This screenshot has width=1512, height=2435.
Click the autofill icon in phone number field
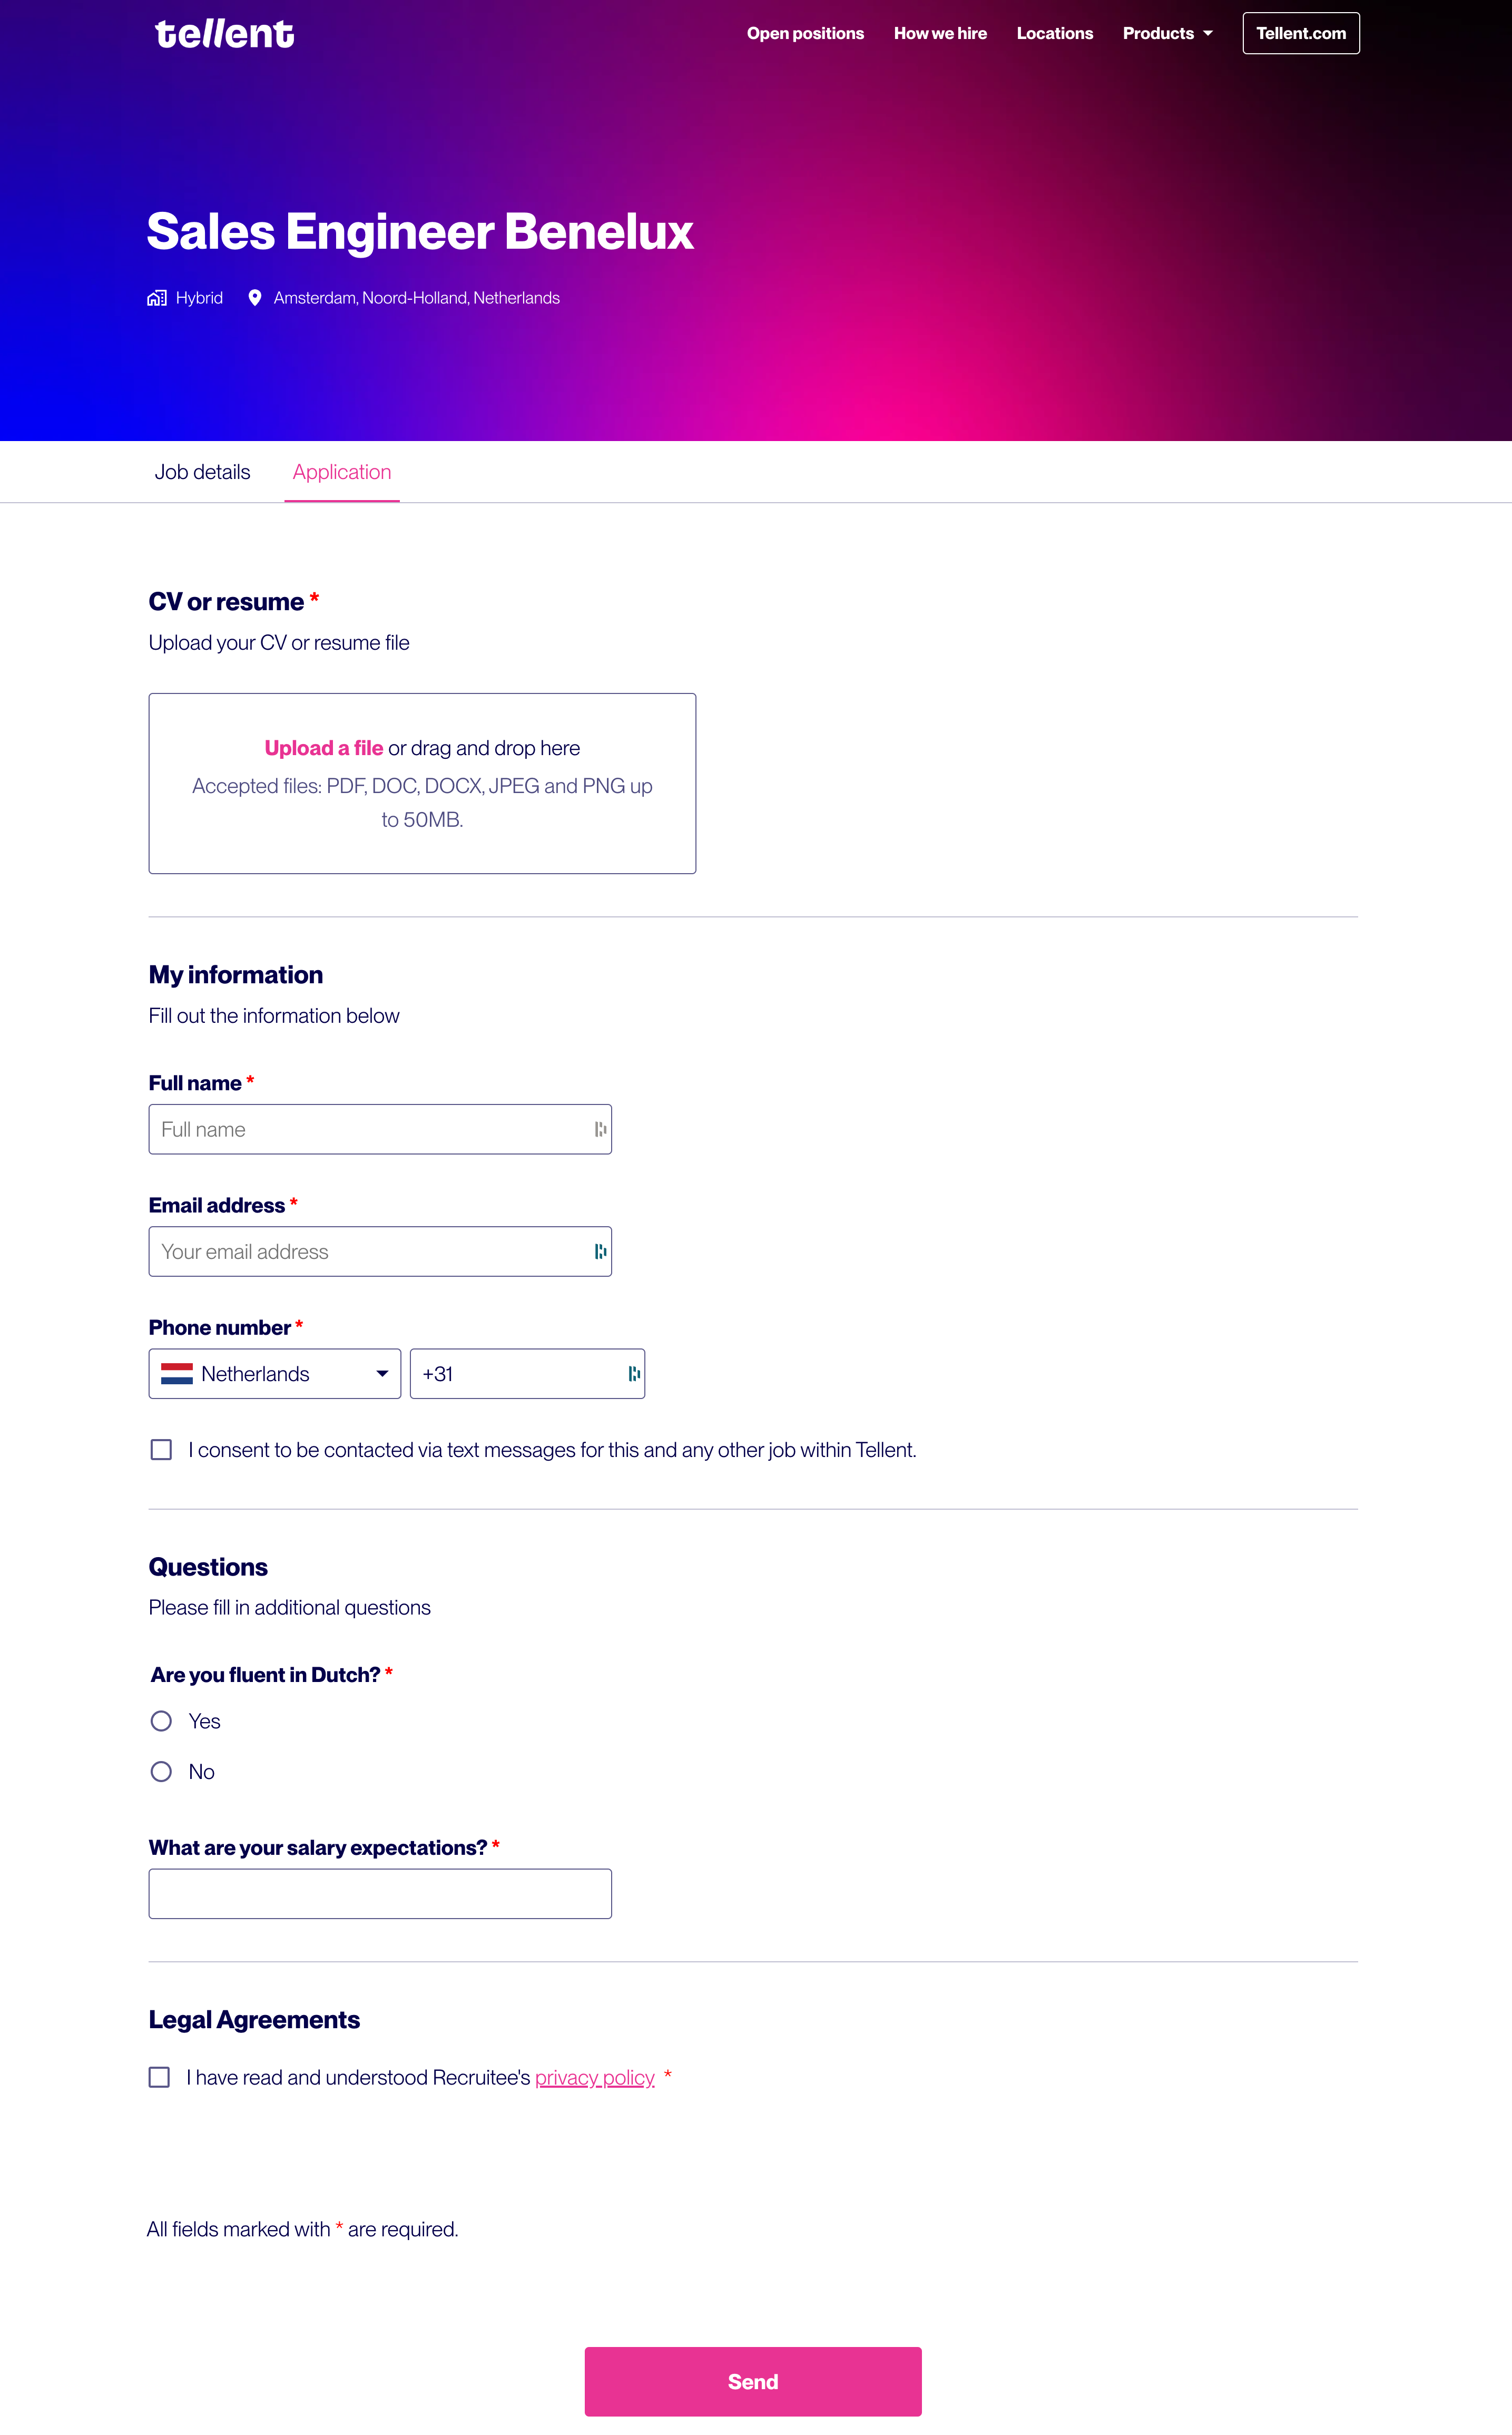tap(634, 1374)
